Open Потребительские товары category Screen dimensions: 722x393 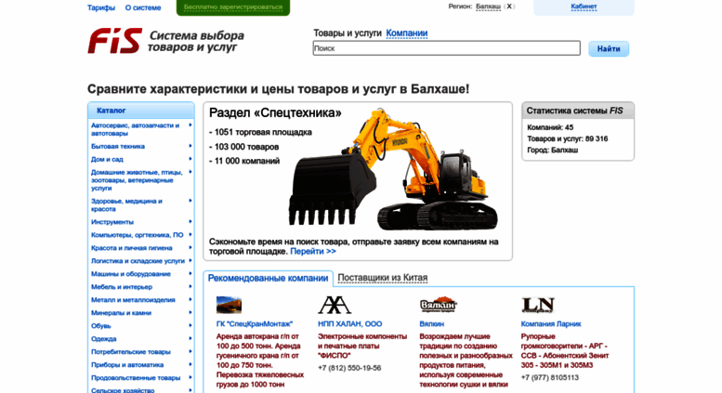click(131, 351)
